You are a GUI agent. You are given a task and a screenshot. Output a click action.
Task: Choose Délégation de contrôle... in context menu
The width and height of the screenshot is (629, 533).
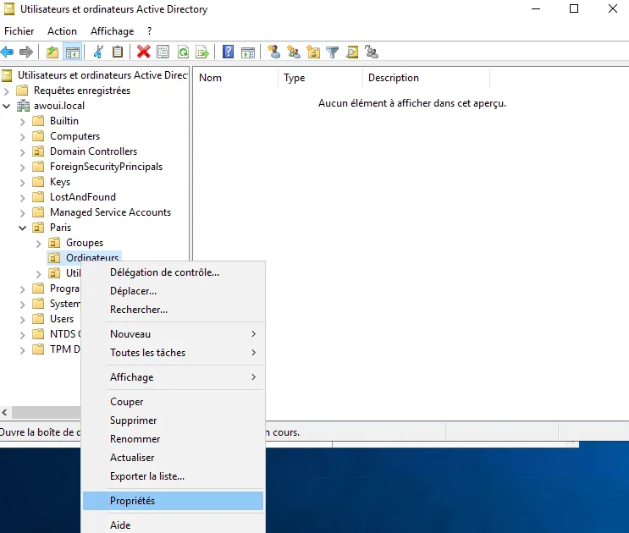(x=173, y=272)
